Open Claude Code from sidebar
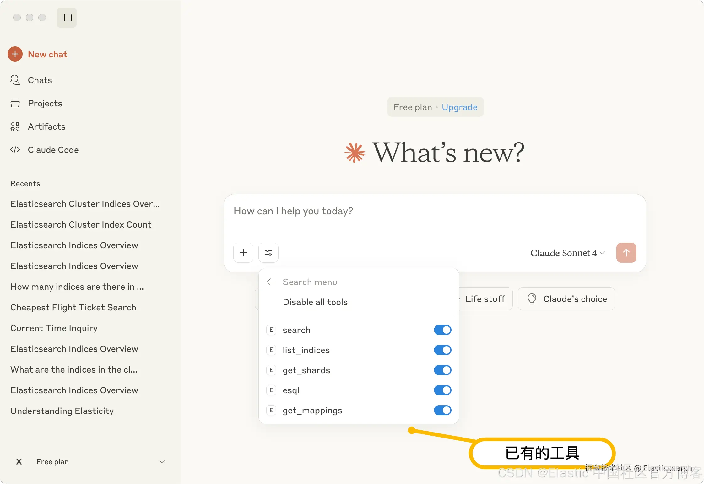The height and width of the screenshot is (484, 704). point(53,150)
